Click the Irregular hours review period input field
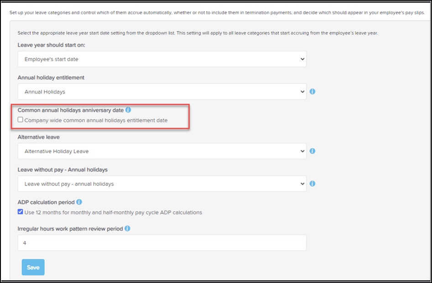Screen dimensions: 432x283 click(x=162, y=243)
